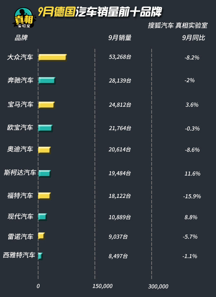Click the -15.9% year-over-year value
Viewport: 216px width, 297px height.
[x=192, y=196]
